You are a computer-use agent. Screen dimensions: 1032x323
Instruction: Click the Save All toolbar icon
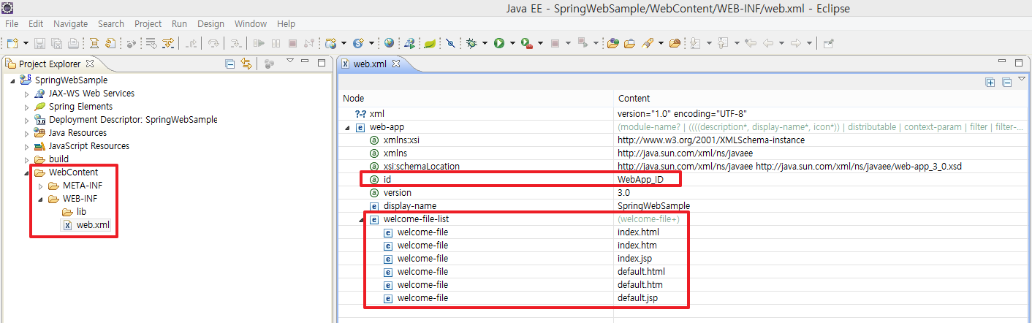pos(56,43)
